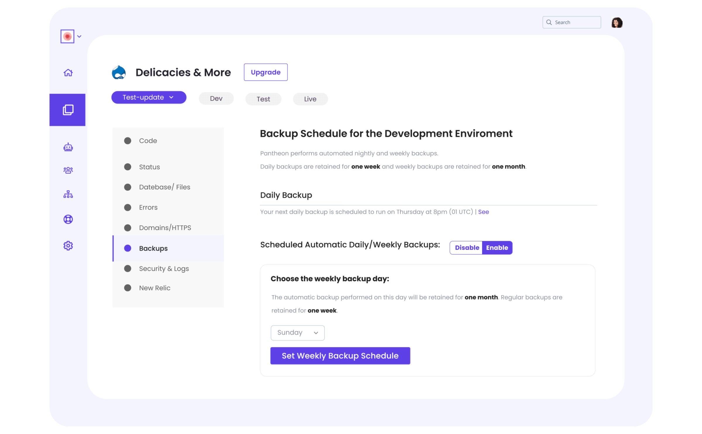
Task: Switch to the Live environment tab
Action: pos(310,99)
